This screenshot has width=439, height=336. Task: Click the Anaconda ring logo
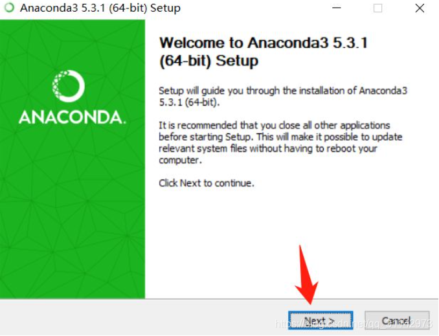tap(69, 86)
